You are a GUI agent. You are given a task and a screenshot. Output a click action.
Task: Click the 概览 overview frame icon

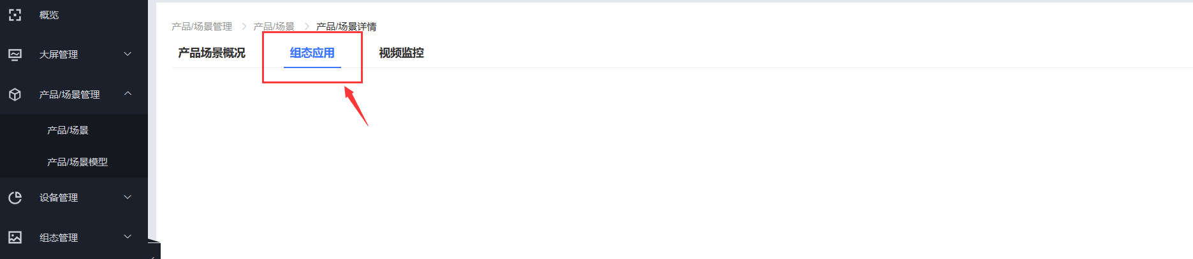(15, 15)
